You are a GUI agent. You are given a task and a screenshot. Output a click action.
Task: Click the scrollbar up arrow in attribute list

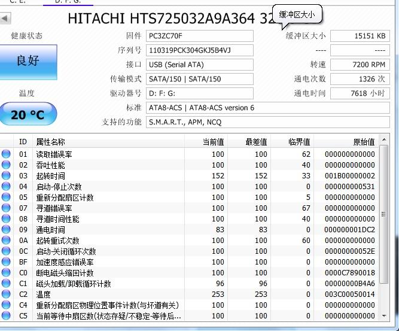(x=384, y=140)
